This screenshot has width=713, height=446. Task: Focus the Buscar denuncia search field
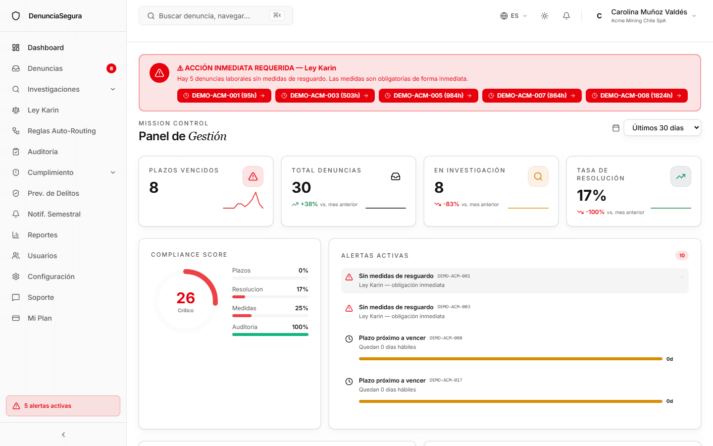pyautogui.click(x=216, y=16)
